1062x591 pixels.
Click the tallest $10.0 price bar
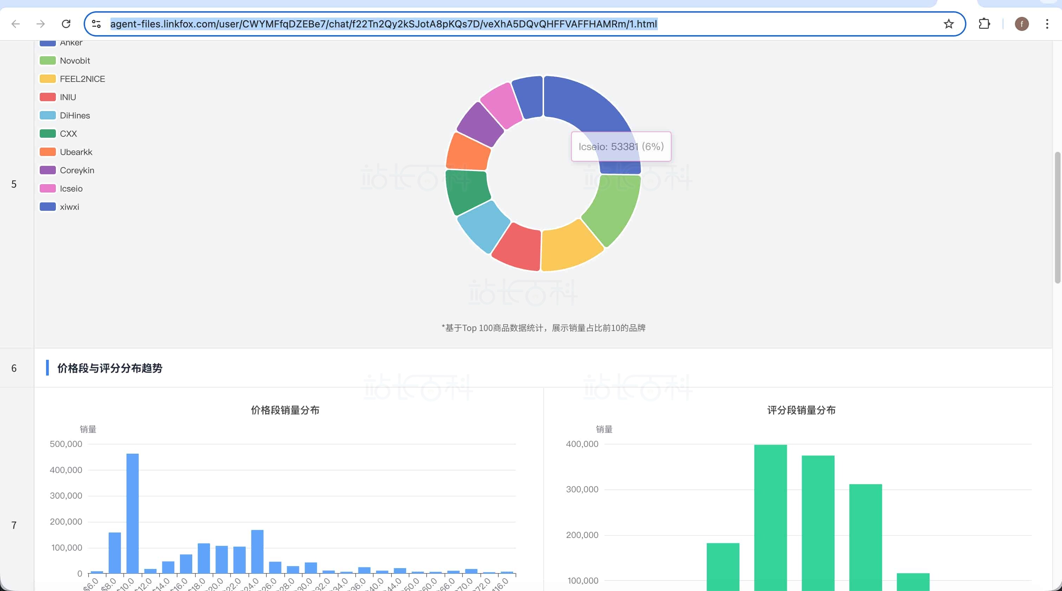[x=132, y=513]
